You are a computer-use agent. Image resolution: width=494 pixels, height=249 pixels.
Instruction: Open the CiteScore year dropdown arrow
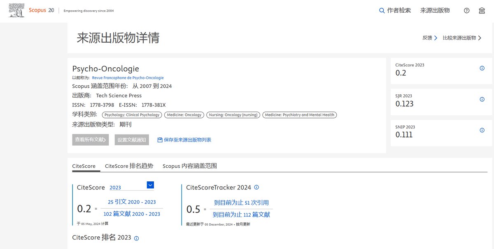coord(150,185)
